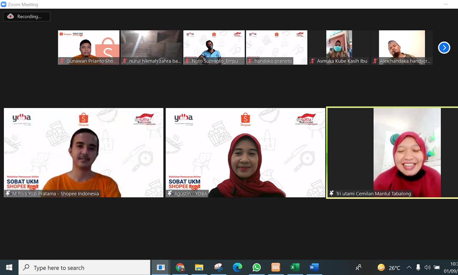Open Word from the taskbar
458x275 pixels.
(x=314, y=268)
